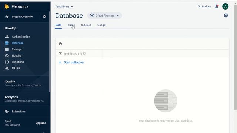Open Extensions in the sidebar
The width and height of the screenshot is (237, 133).
(x=19, y=112)
